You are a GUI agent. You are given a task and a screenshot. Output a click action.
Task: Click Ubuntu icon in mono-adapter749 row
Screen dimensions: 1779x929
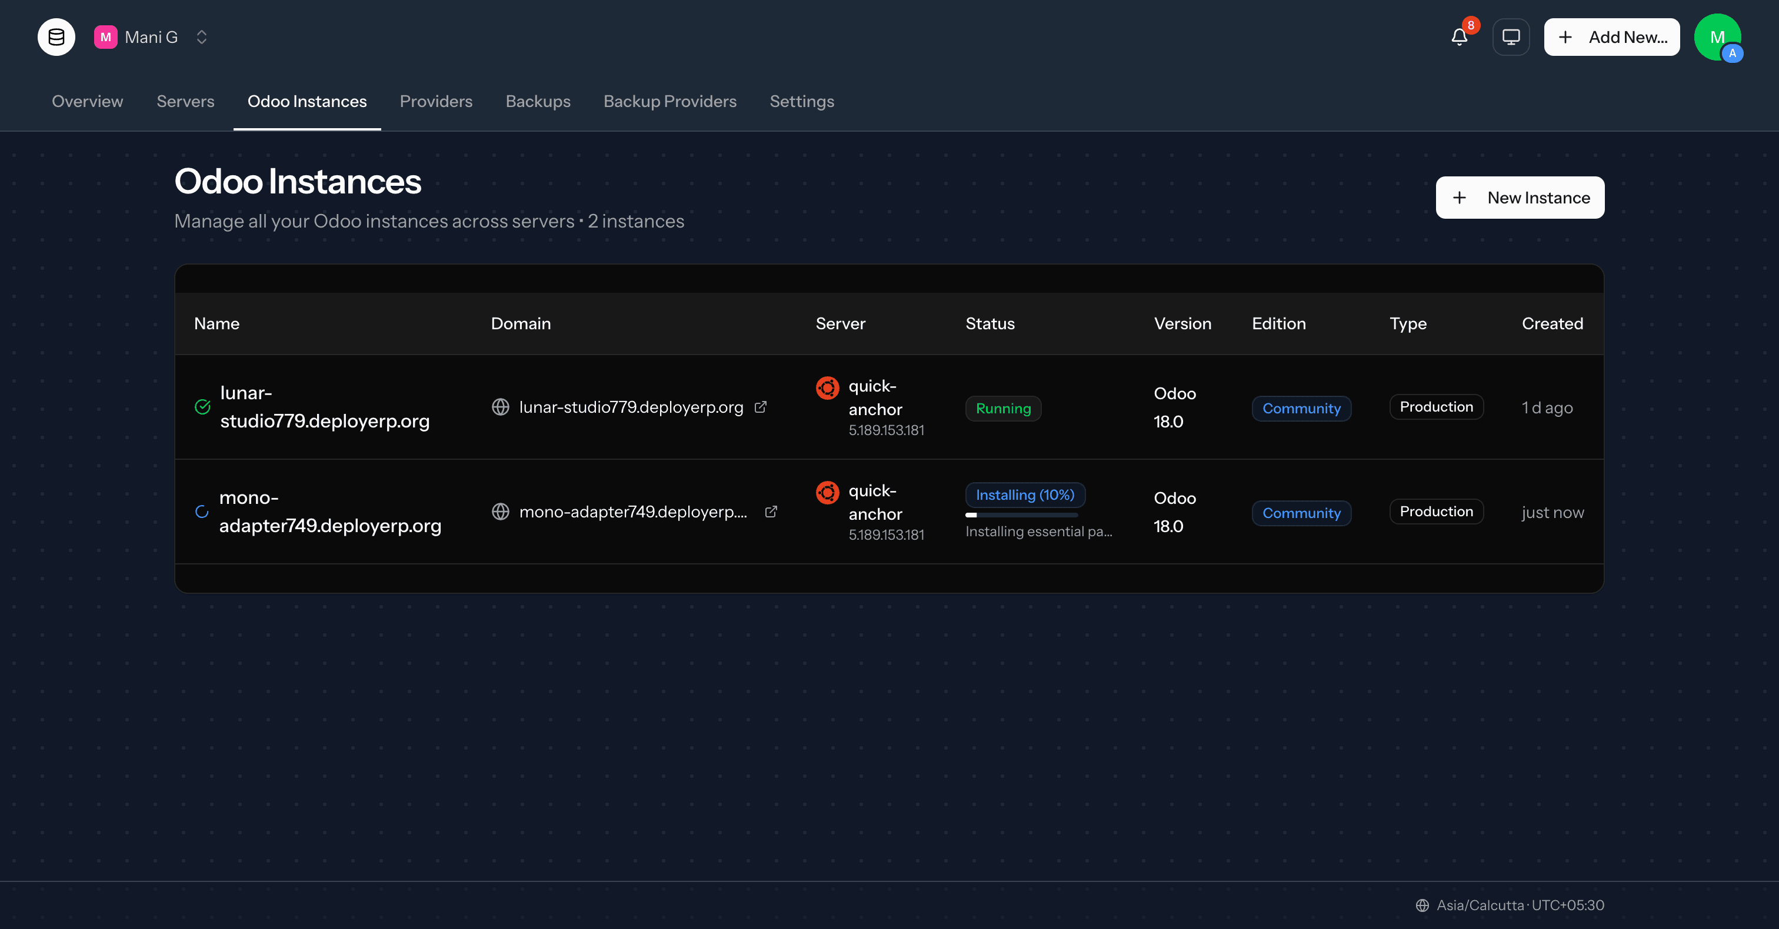[x=827, y=493]
